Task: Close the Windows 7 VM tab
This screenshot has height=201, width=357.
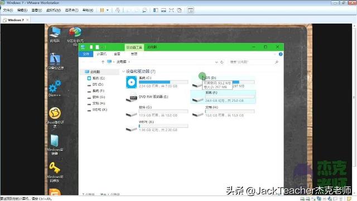Action: click(x=27, y=20)
